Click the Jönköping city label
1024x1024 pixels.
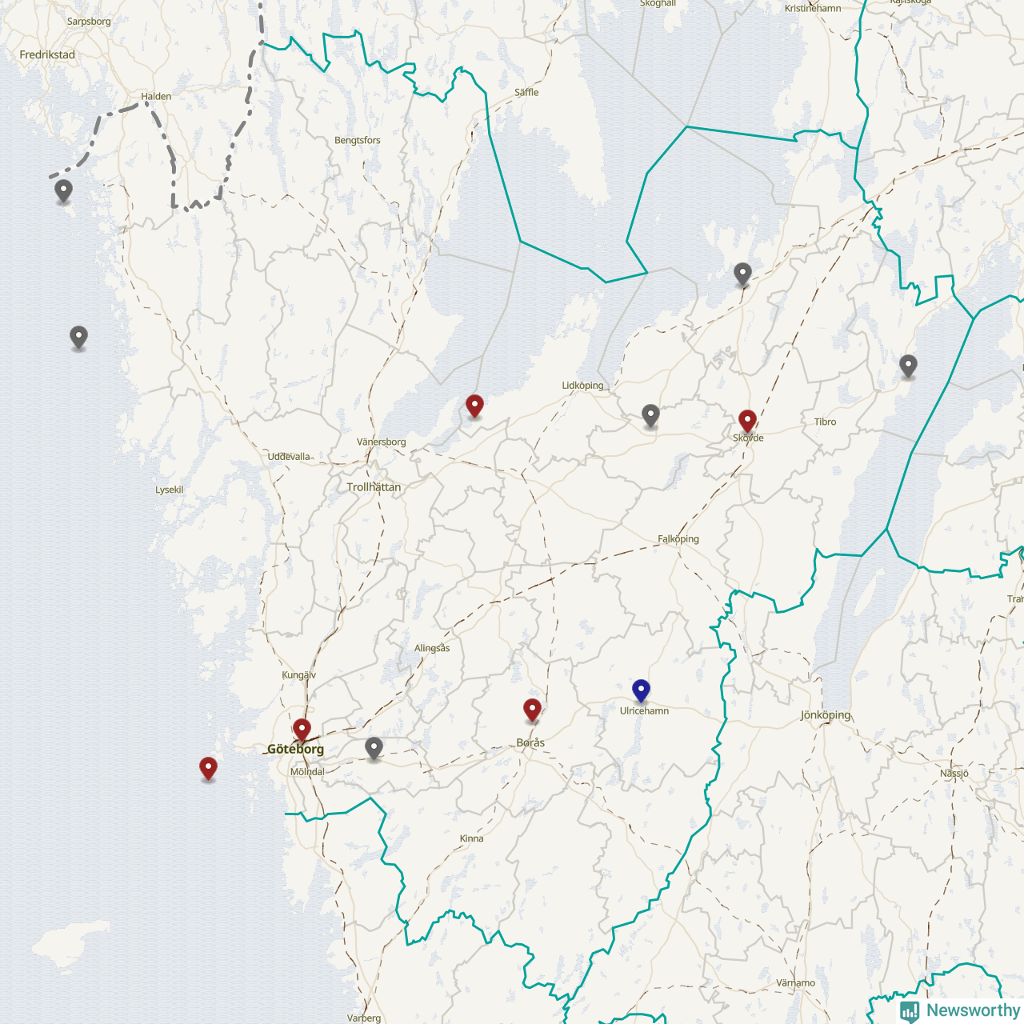[826, 715]
